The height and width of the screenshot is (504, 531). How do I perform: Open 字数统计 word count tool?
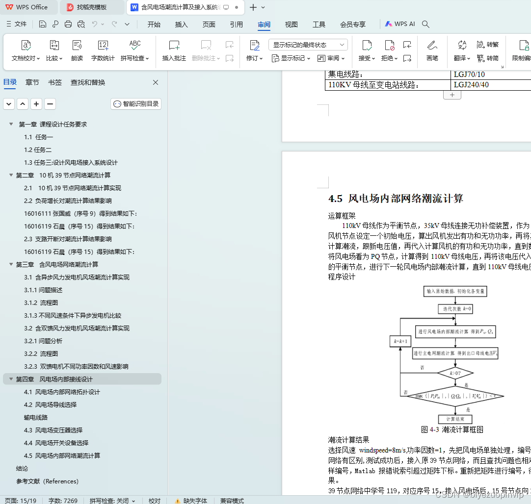[103, 50]
